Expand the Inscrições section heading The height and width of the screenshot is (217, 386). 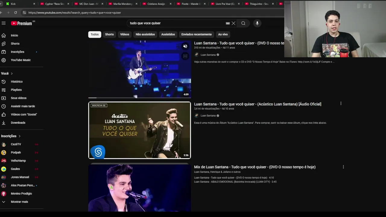11,136
